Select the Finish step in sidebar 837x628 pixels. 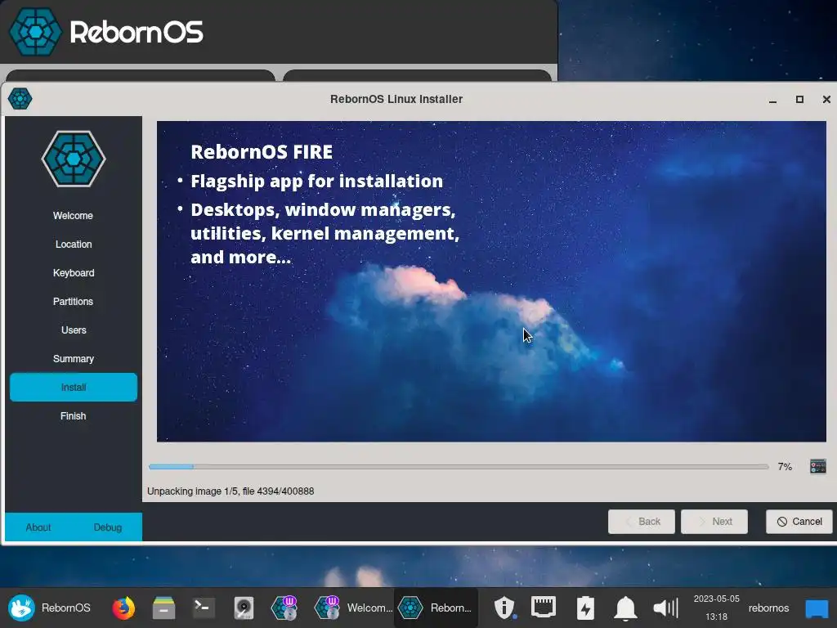pos(73,416)
